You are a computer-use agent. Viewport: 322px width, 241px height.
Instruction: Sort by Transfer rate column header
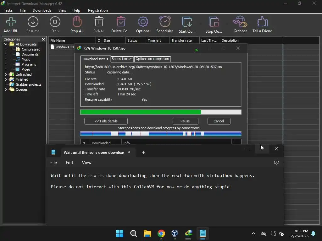click(184, 40)
